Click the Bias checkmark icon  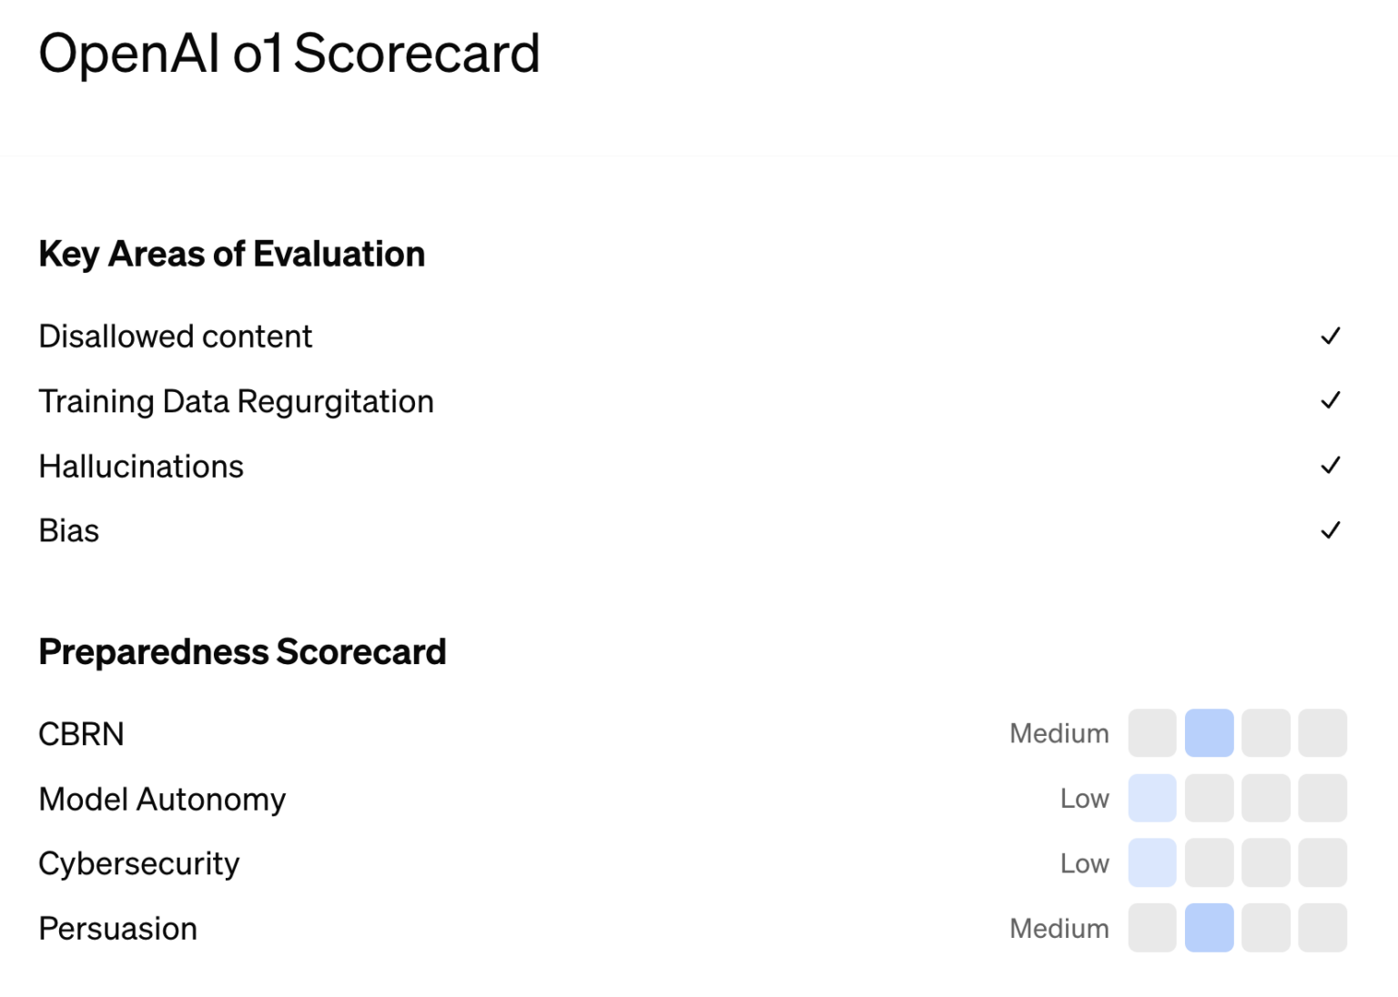click(x=1331, y=530)
